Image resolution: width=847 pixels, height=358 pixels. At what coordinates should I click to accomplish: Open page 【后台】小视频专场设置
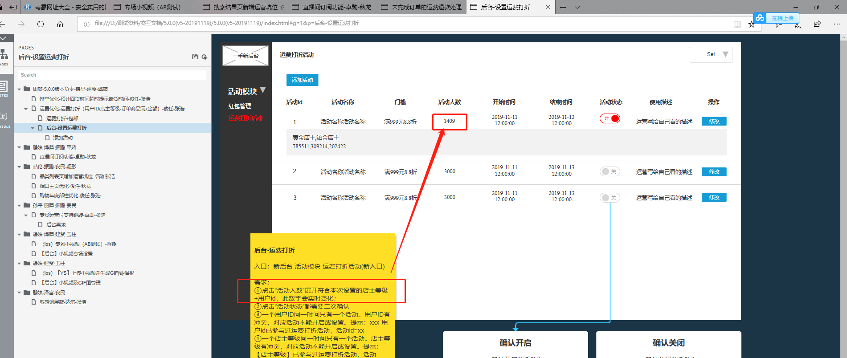(67, 254)
